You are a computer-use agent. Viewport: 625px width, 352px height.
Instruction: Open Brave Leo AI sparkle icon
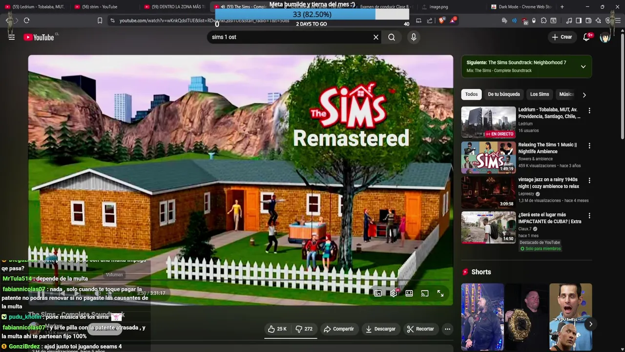(x=598, y=21)
